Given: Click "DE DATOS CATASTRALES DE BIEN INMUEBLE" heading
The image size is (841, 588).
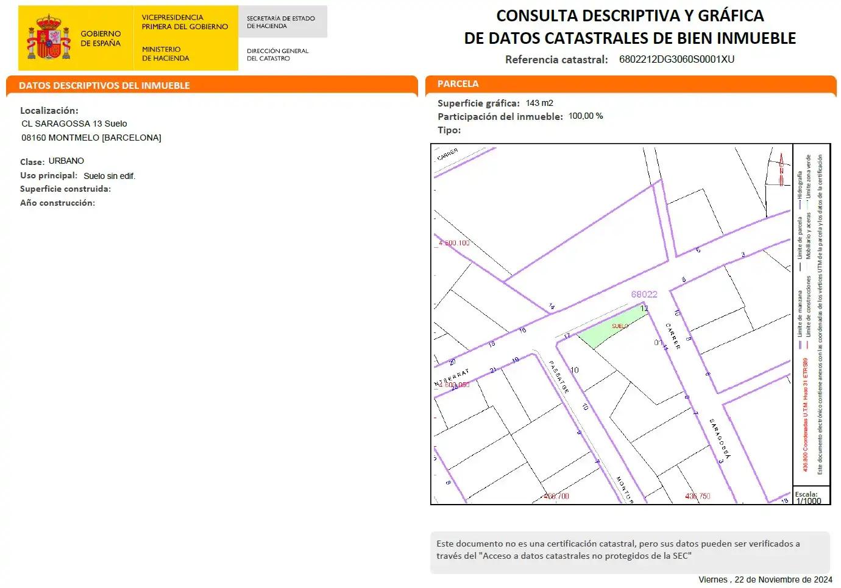Looking at the screenshot, I should (630, 38).
